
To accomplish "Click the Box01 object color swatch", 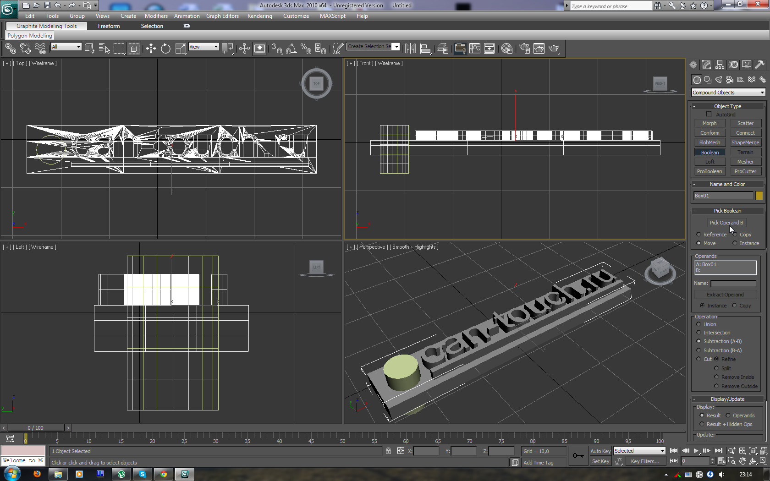I will point(759,196).
